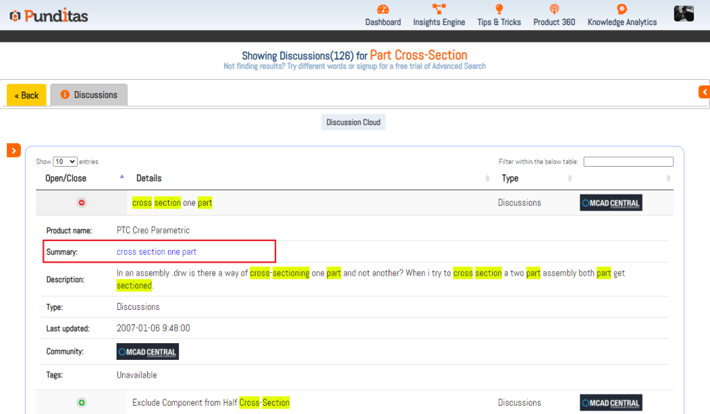710x414 pixels.
Task: Open the Dashboard gauge icon
Action: pos(382,9)
